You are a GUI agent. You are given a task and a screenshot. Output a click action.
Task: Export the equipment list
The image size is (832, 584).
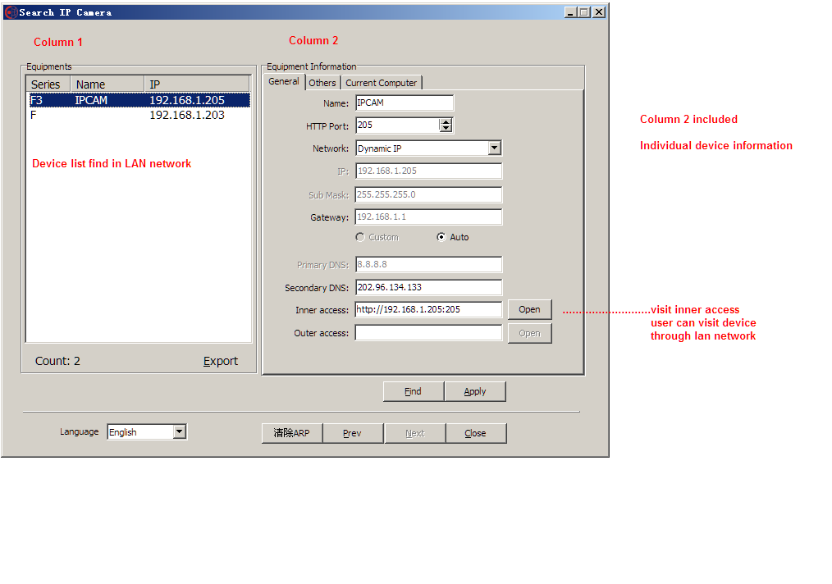pos(221,361)
